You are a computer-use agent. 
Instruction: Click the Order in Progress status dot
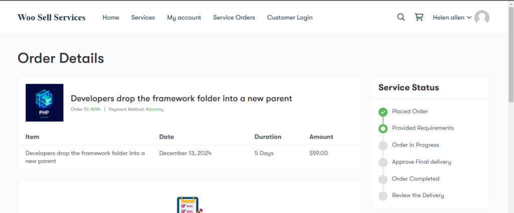[x=383, y=145]
